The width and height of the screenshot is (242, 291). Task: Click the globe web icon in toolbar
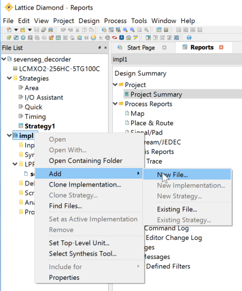click(189, 38)
